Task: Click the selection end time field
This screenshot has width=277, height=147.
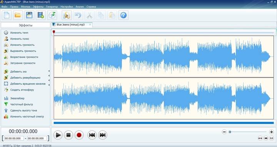Action: 37,139
